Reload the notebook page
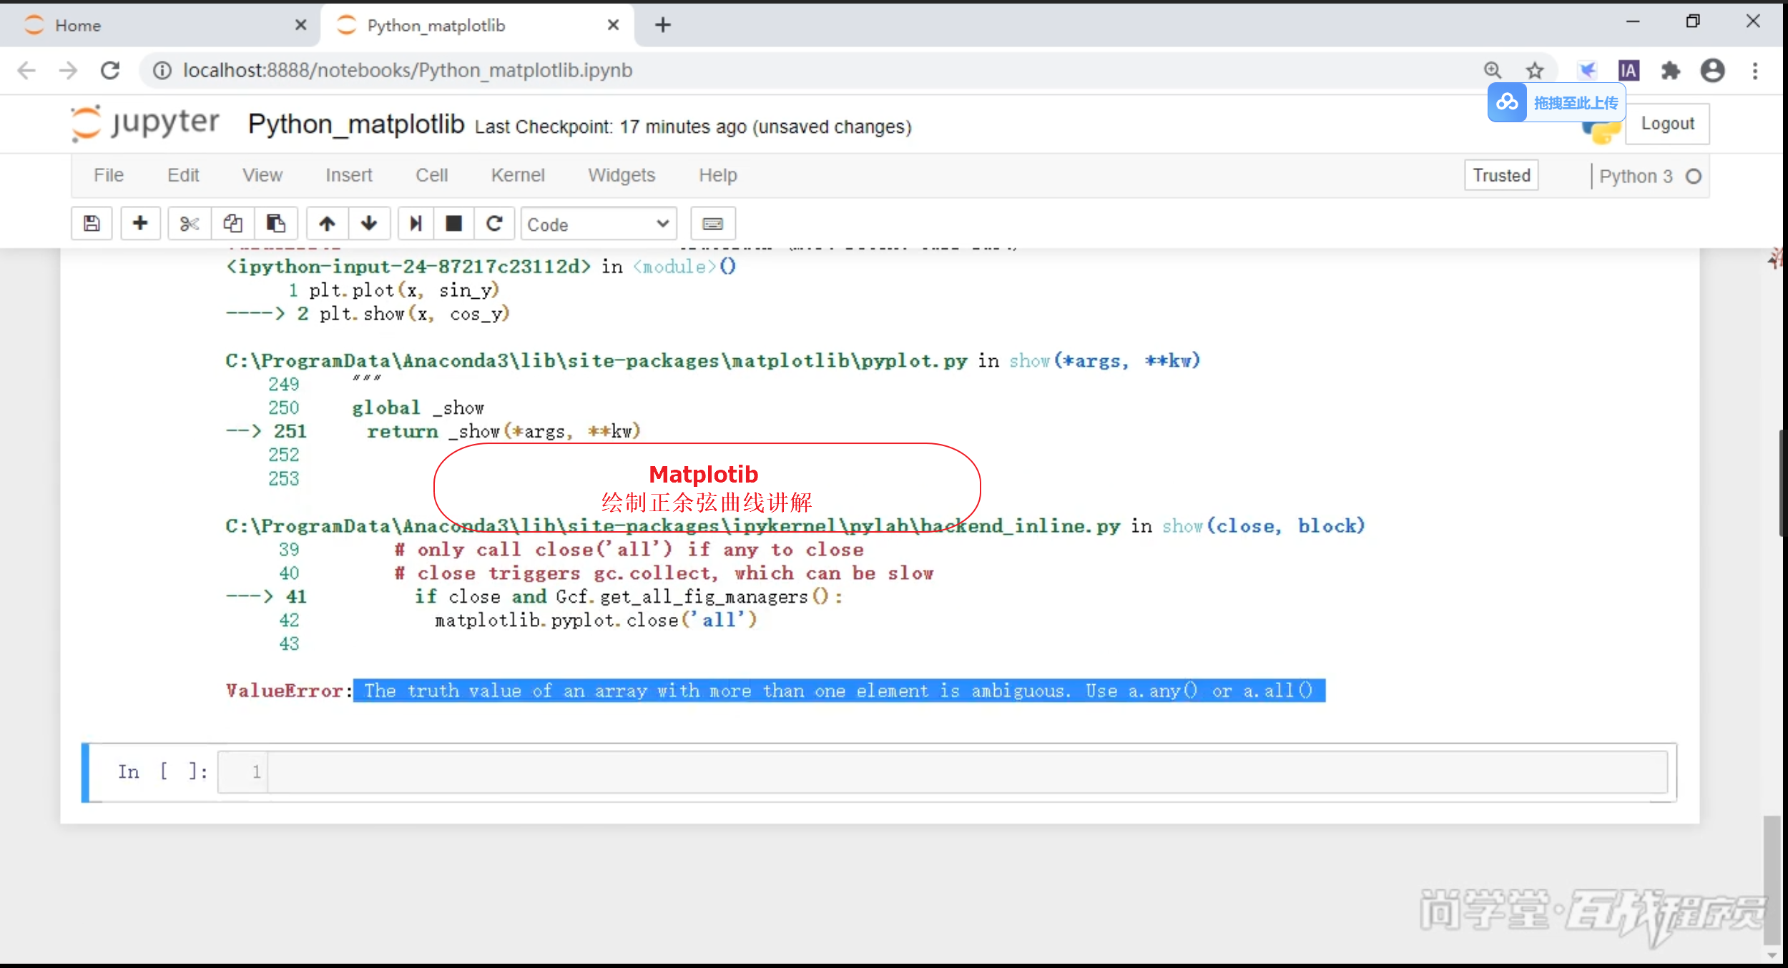The width and height of the screenshot is (1788, 968). pos(109,70)
